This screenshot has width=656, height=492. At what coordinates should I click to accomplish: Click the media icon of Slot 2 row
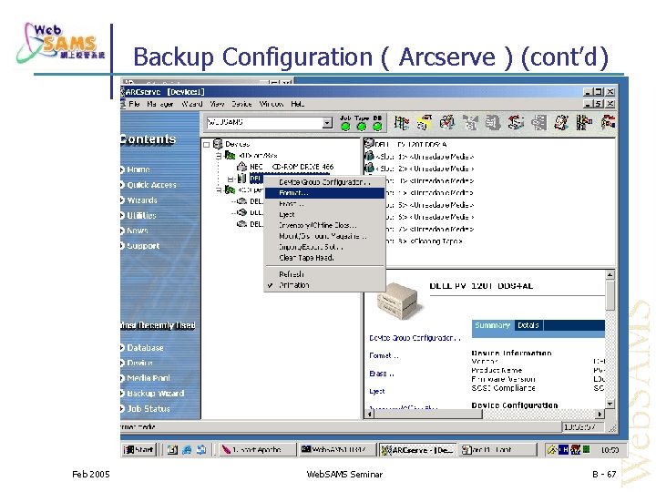click(x=369, y=169)
